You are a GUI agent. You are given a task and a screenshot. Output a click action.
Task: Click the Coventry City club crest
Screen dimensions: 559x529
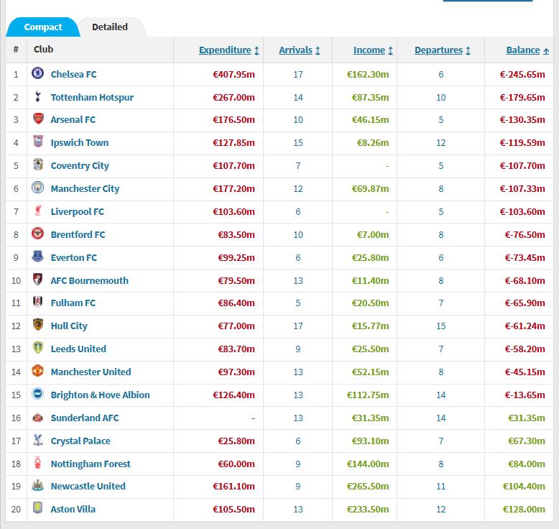[x=38, y=165]
